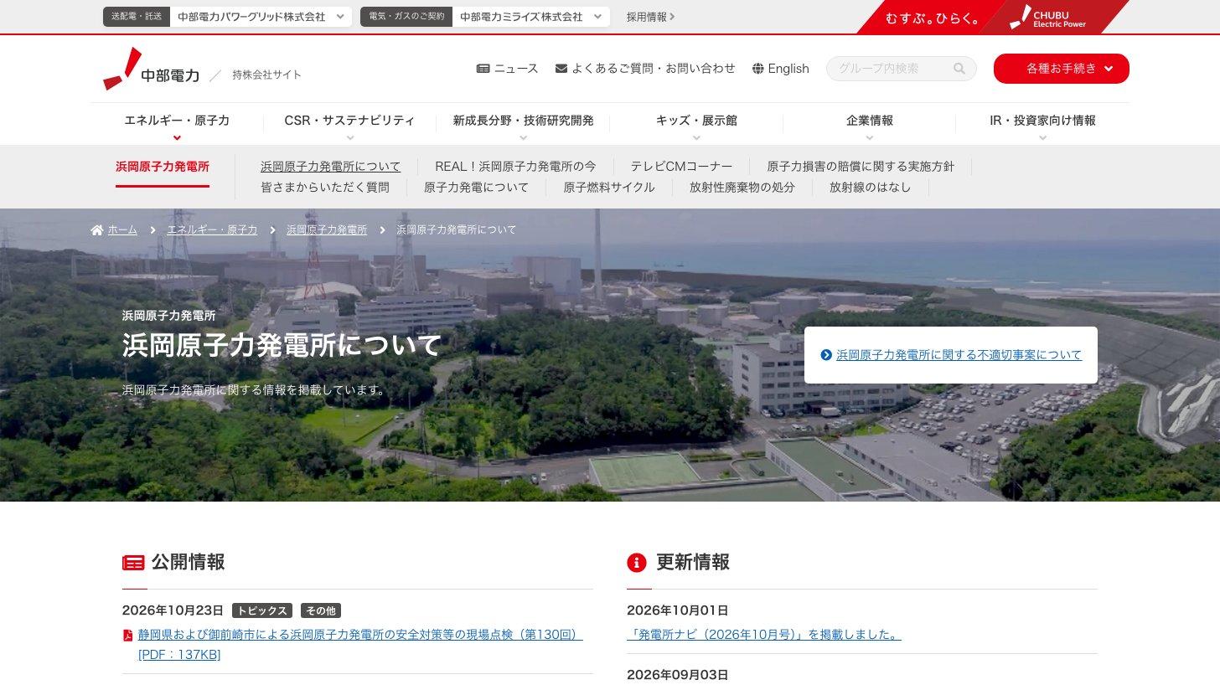Click the PDF icon beside the 第130回 inspection link
The width and height of the screenshot is (1220, 685).
(128, 635)
